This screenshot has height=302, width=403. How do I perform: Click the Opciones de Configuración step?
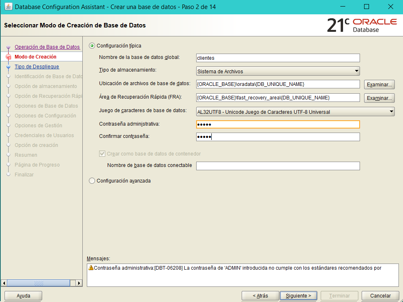tap(45, 116)
